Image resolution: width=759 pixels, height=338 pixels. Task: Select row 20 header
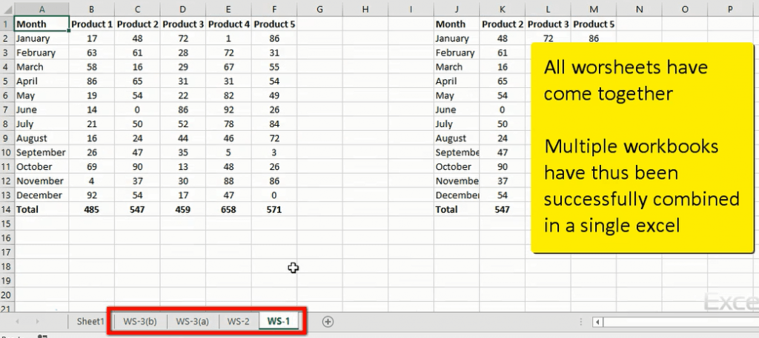click(7, 295)
